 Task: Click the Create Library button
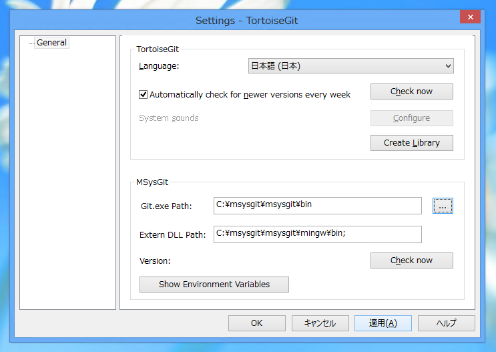(x=411, y=143)
